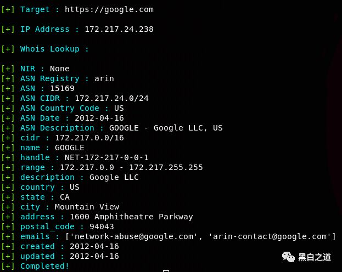Click the description value Google LLC
This screenshot has width=342, height=272.
pos(114,177)
